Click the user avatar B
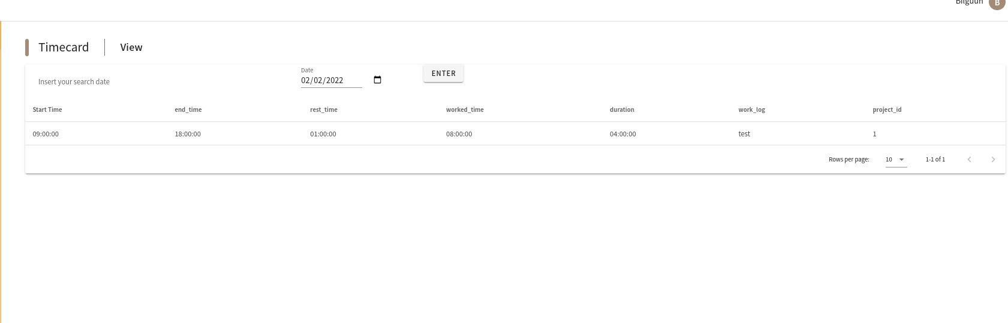Screen dimensions: 1008x323 pos(997,3)
